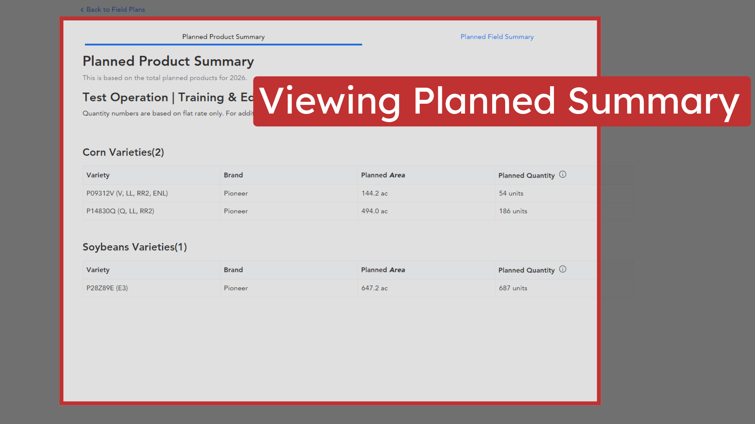
Task: Click the back chevron icon
Action: pos(82,10)
